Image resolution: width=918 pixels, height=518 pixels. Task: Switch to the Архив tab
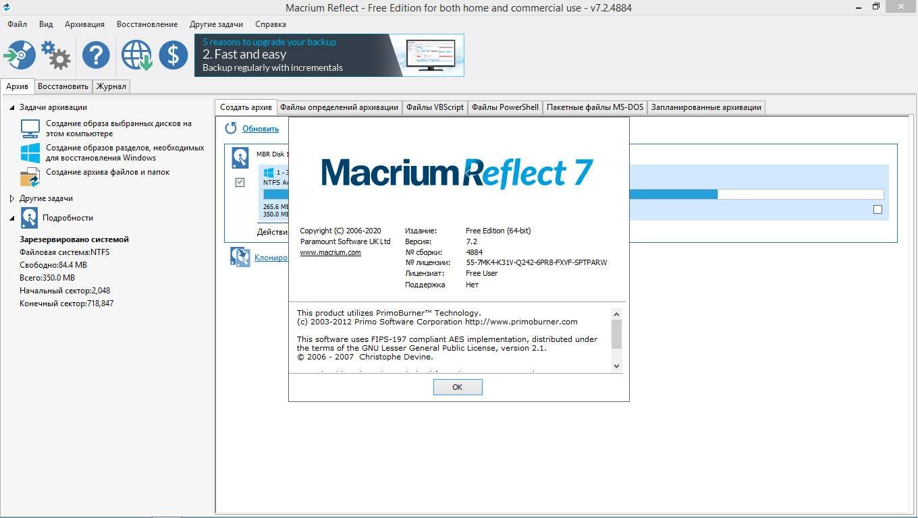click(x=18, y=86)
